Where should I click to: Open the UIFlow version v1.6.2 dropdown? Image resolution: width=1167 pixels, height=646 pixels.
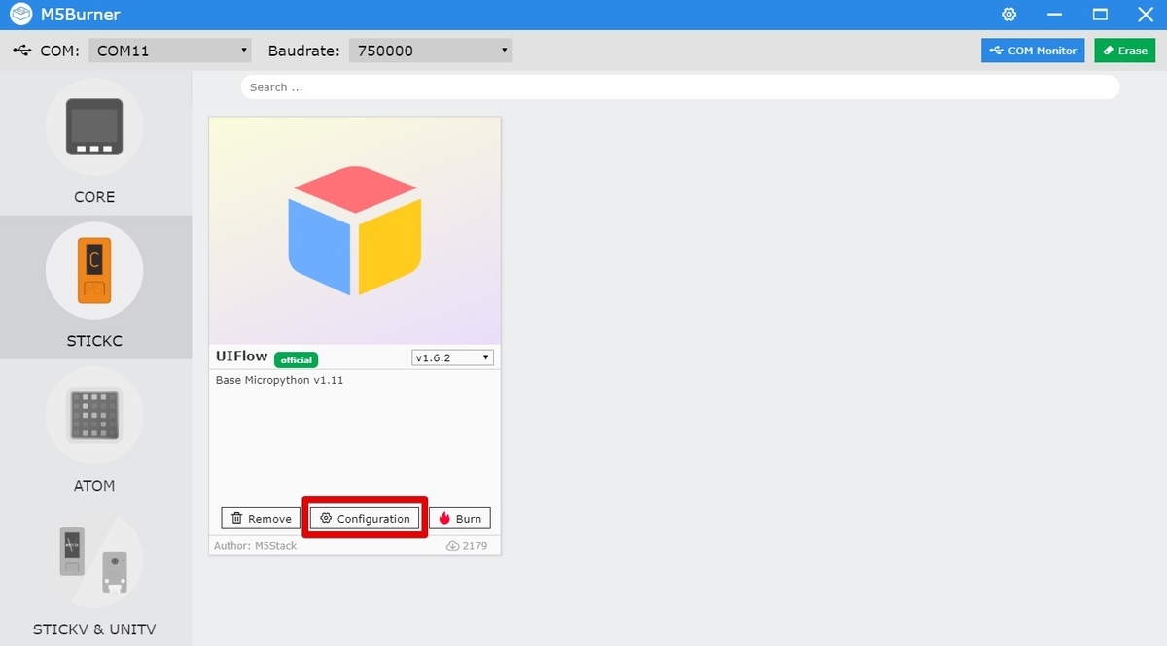coord(453,357)
